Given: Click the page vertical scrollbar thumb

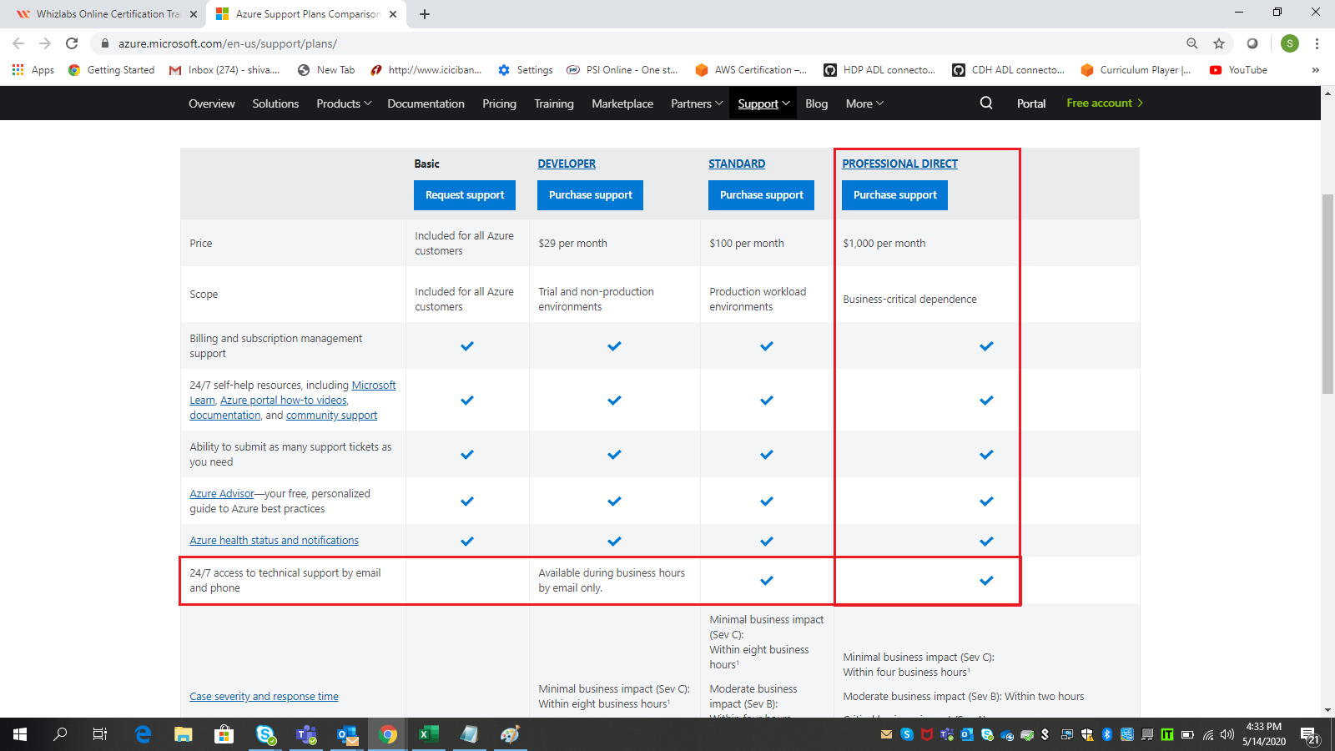Looking at the screenshot, I should pyautogui.click(x=1327, y=294).
